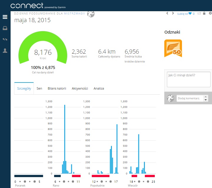Click the 'Jak Ci minął dzień?' text box
This screenshot has height=188, width=212.
[188, 79]
